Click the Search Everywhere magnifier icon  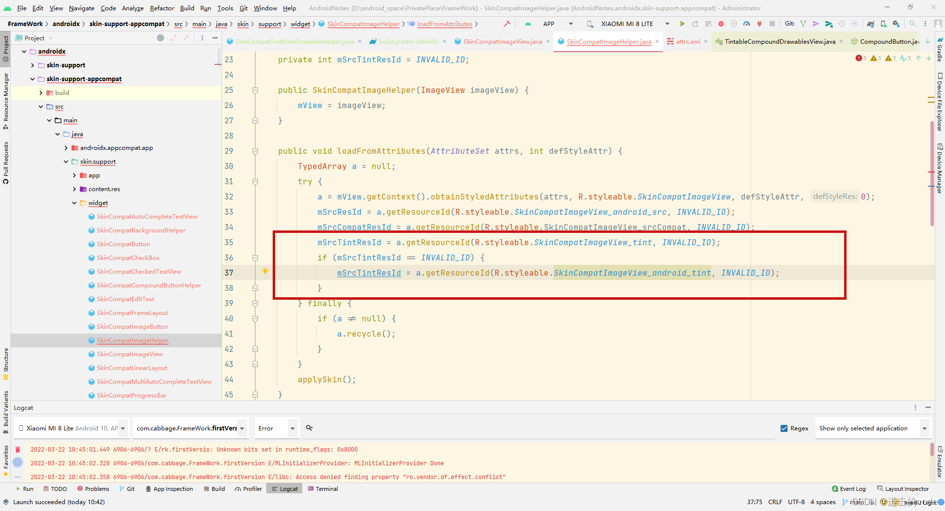click(x=912, y=24)
